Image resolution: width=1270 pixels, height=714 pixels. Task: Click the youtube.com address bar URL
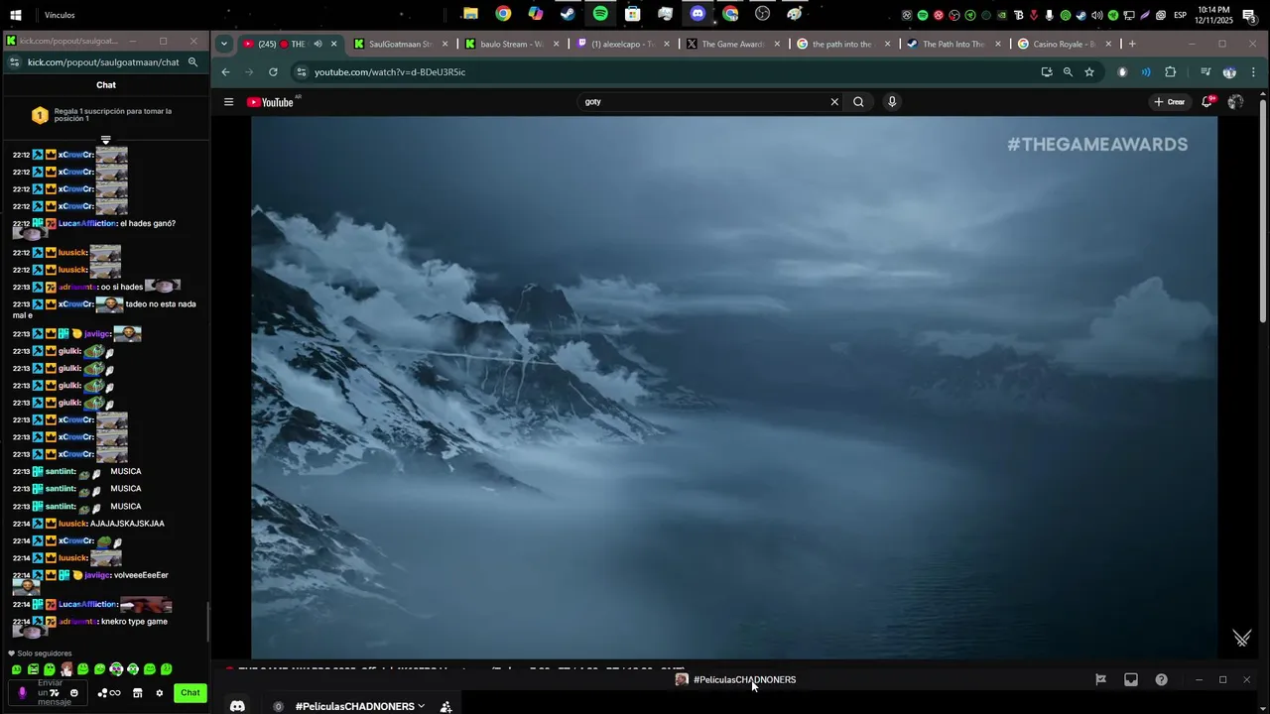pyautogui.click(x=390, y=72)
